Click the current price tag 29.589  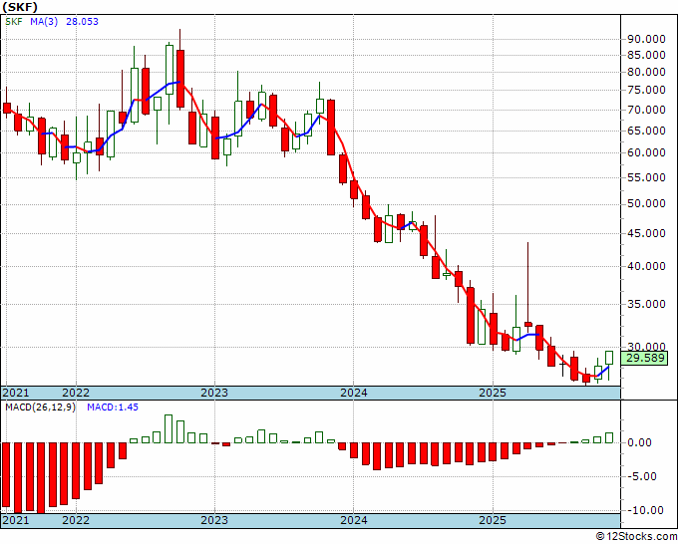click(x=644, y=358)
